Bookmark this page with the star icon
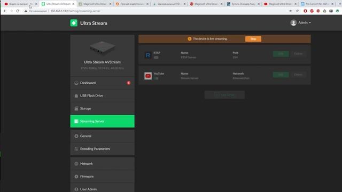 coord(297,11)
